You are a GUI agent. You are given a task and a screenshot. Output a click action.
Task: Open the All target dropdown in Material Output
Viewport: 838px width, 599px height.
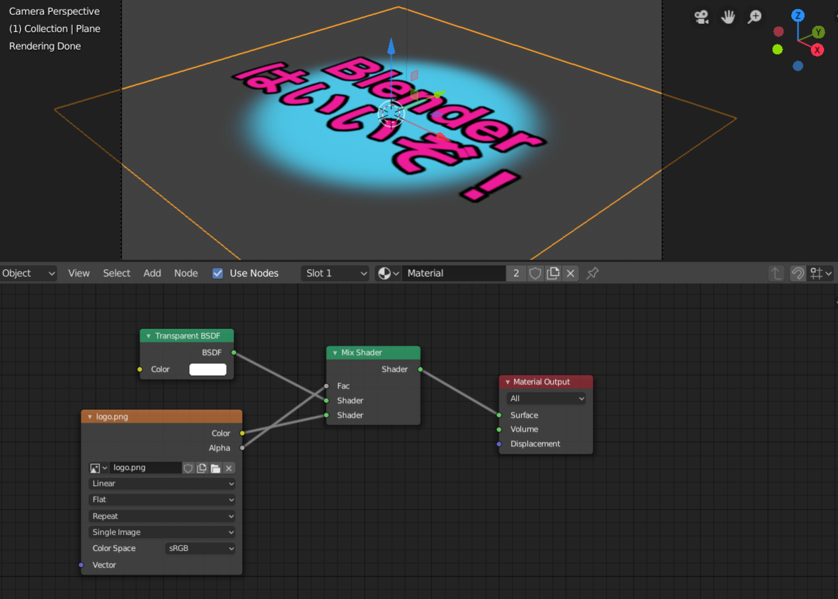coord(546,398)
